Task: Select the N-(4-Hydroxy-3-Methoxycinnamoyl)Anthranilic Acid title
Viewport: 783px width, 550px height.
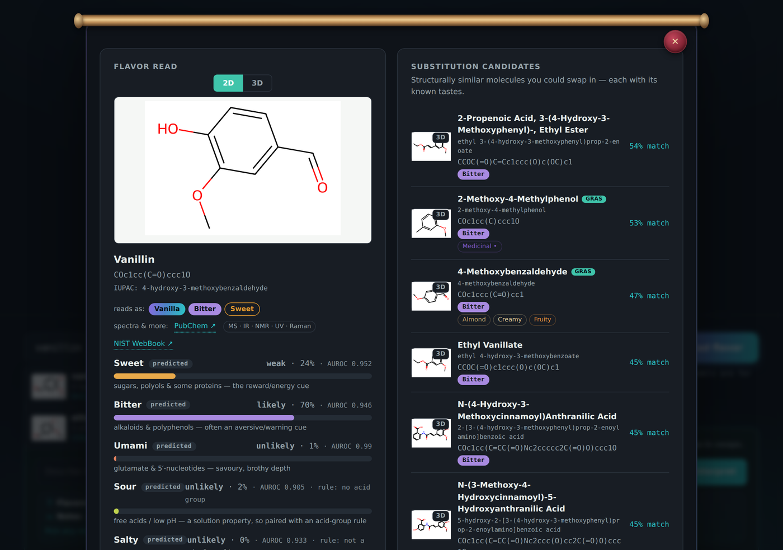Action: click(537, 410)
